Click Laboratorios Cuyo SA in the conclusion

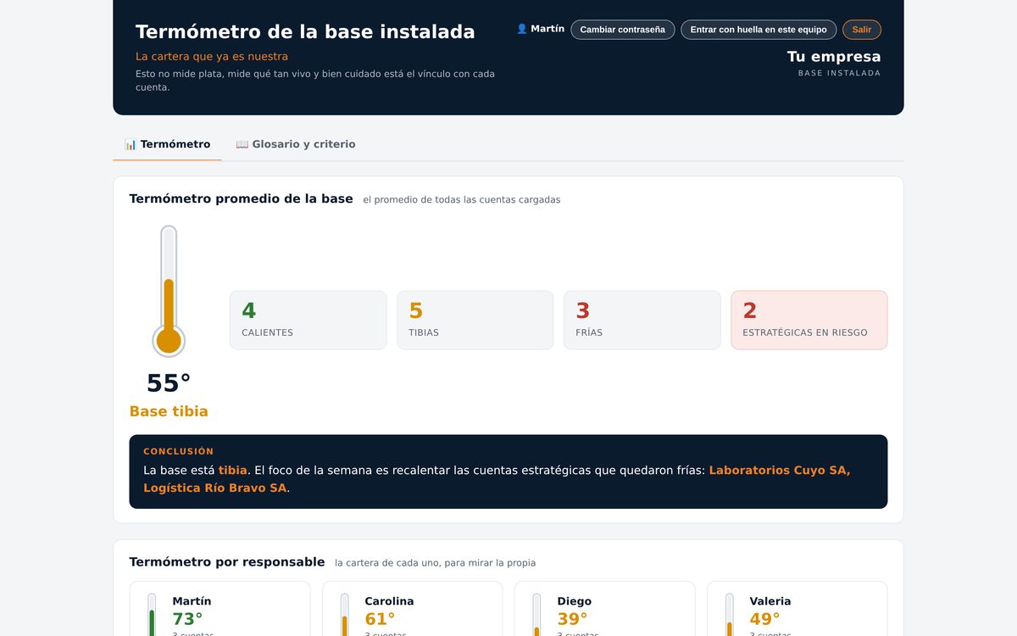tap(780, 470)
